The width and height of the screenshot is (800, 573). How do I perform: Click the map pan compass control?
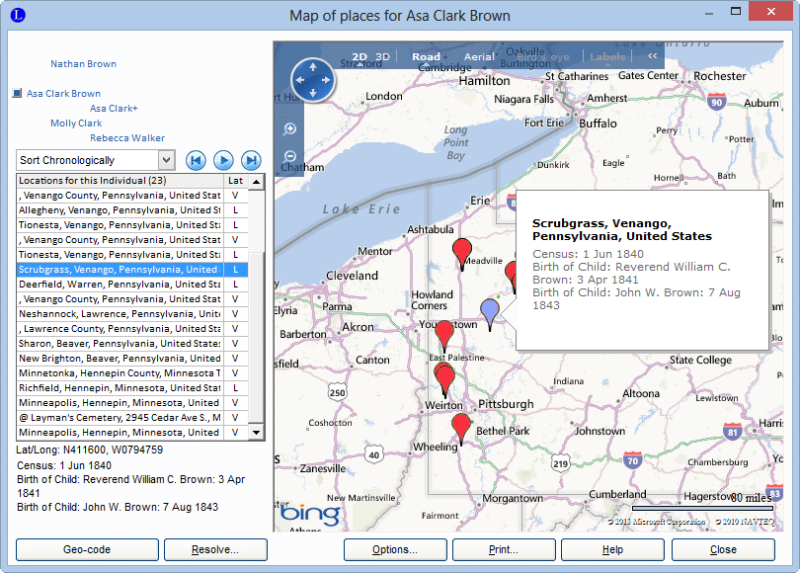[313, 80]
